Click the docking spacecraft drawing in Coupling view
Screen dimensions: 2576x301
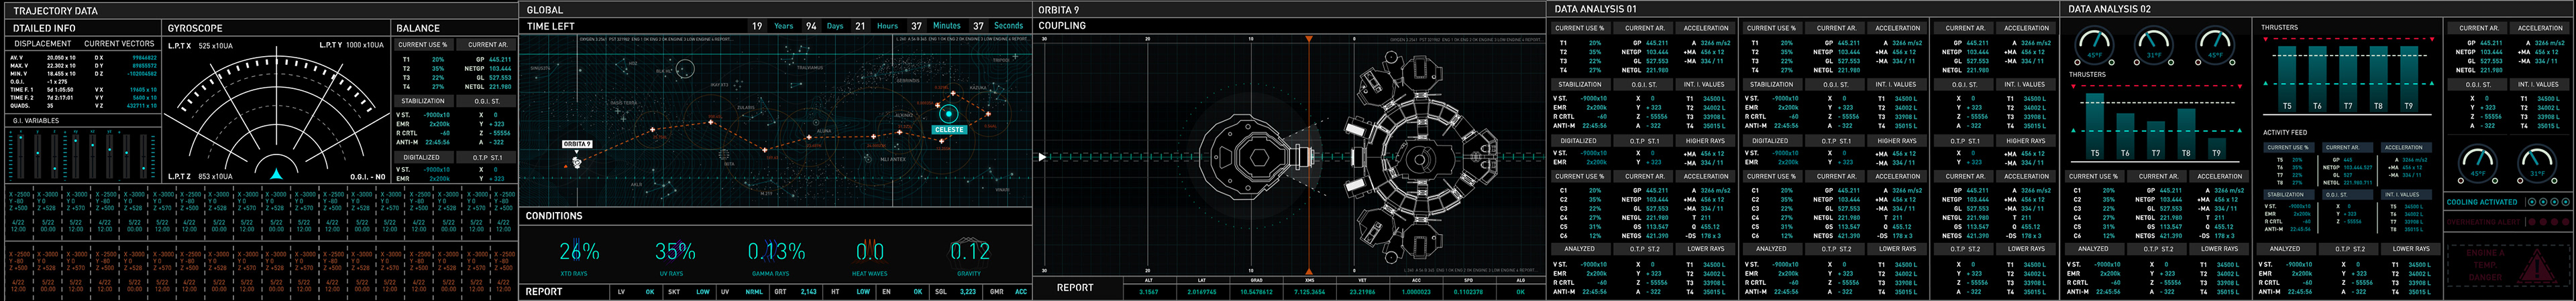tap(1256, 157)
